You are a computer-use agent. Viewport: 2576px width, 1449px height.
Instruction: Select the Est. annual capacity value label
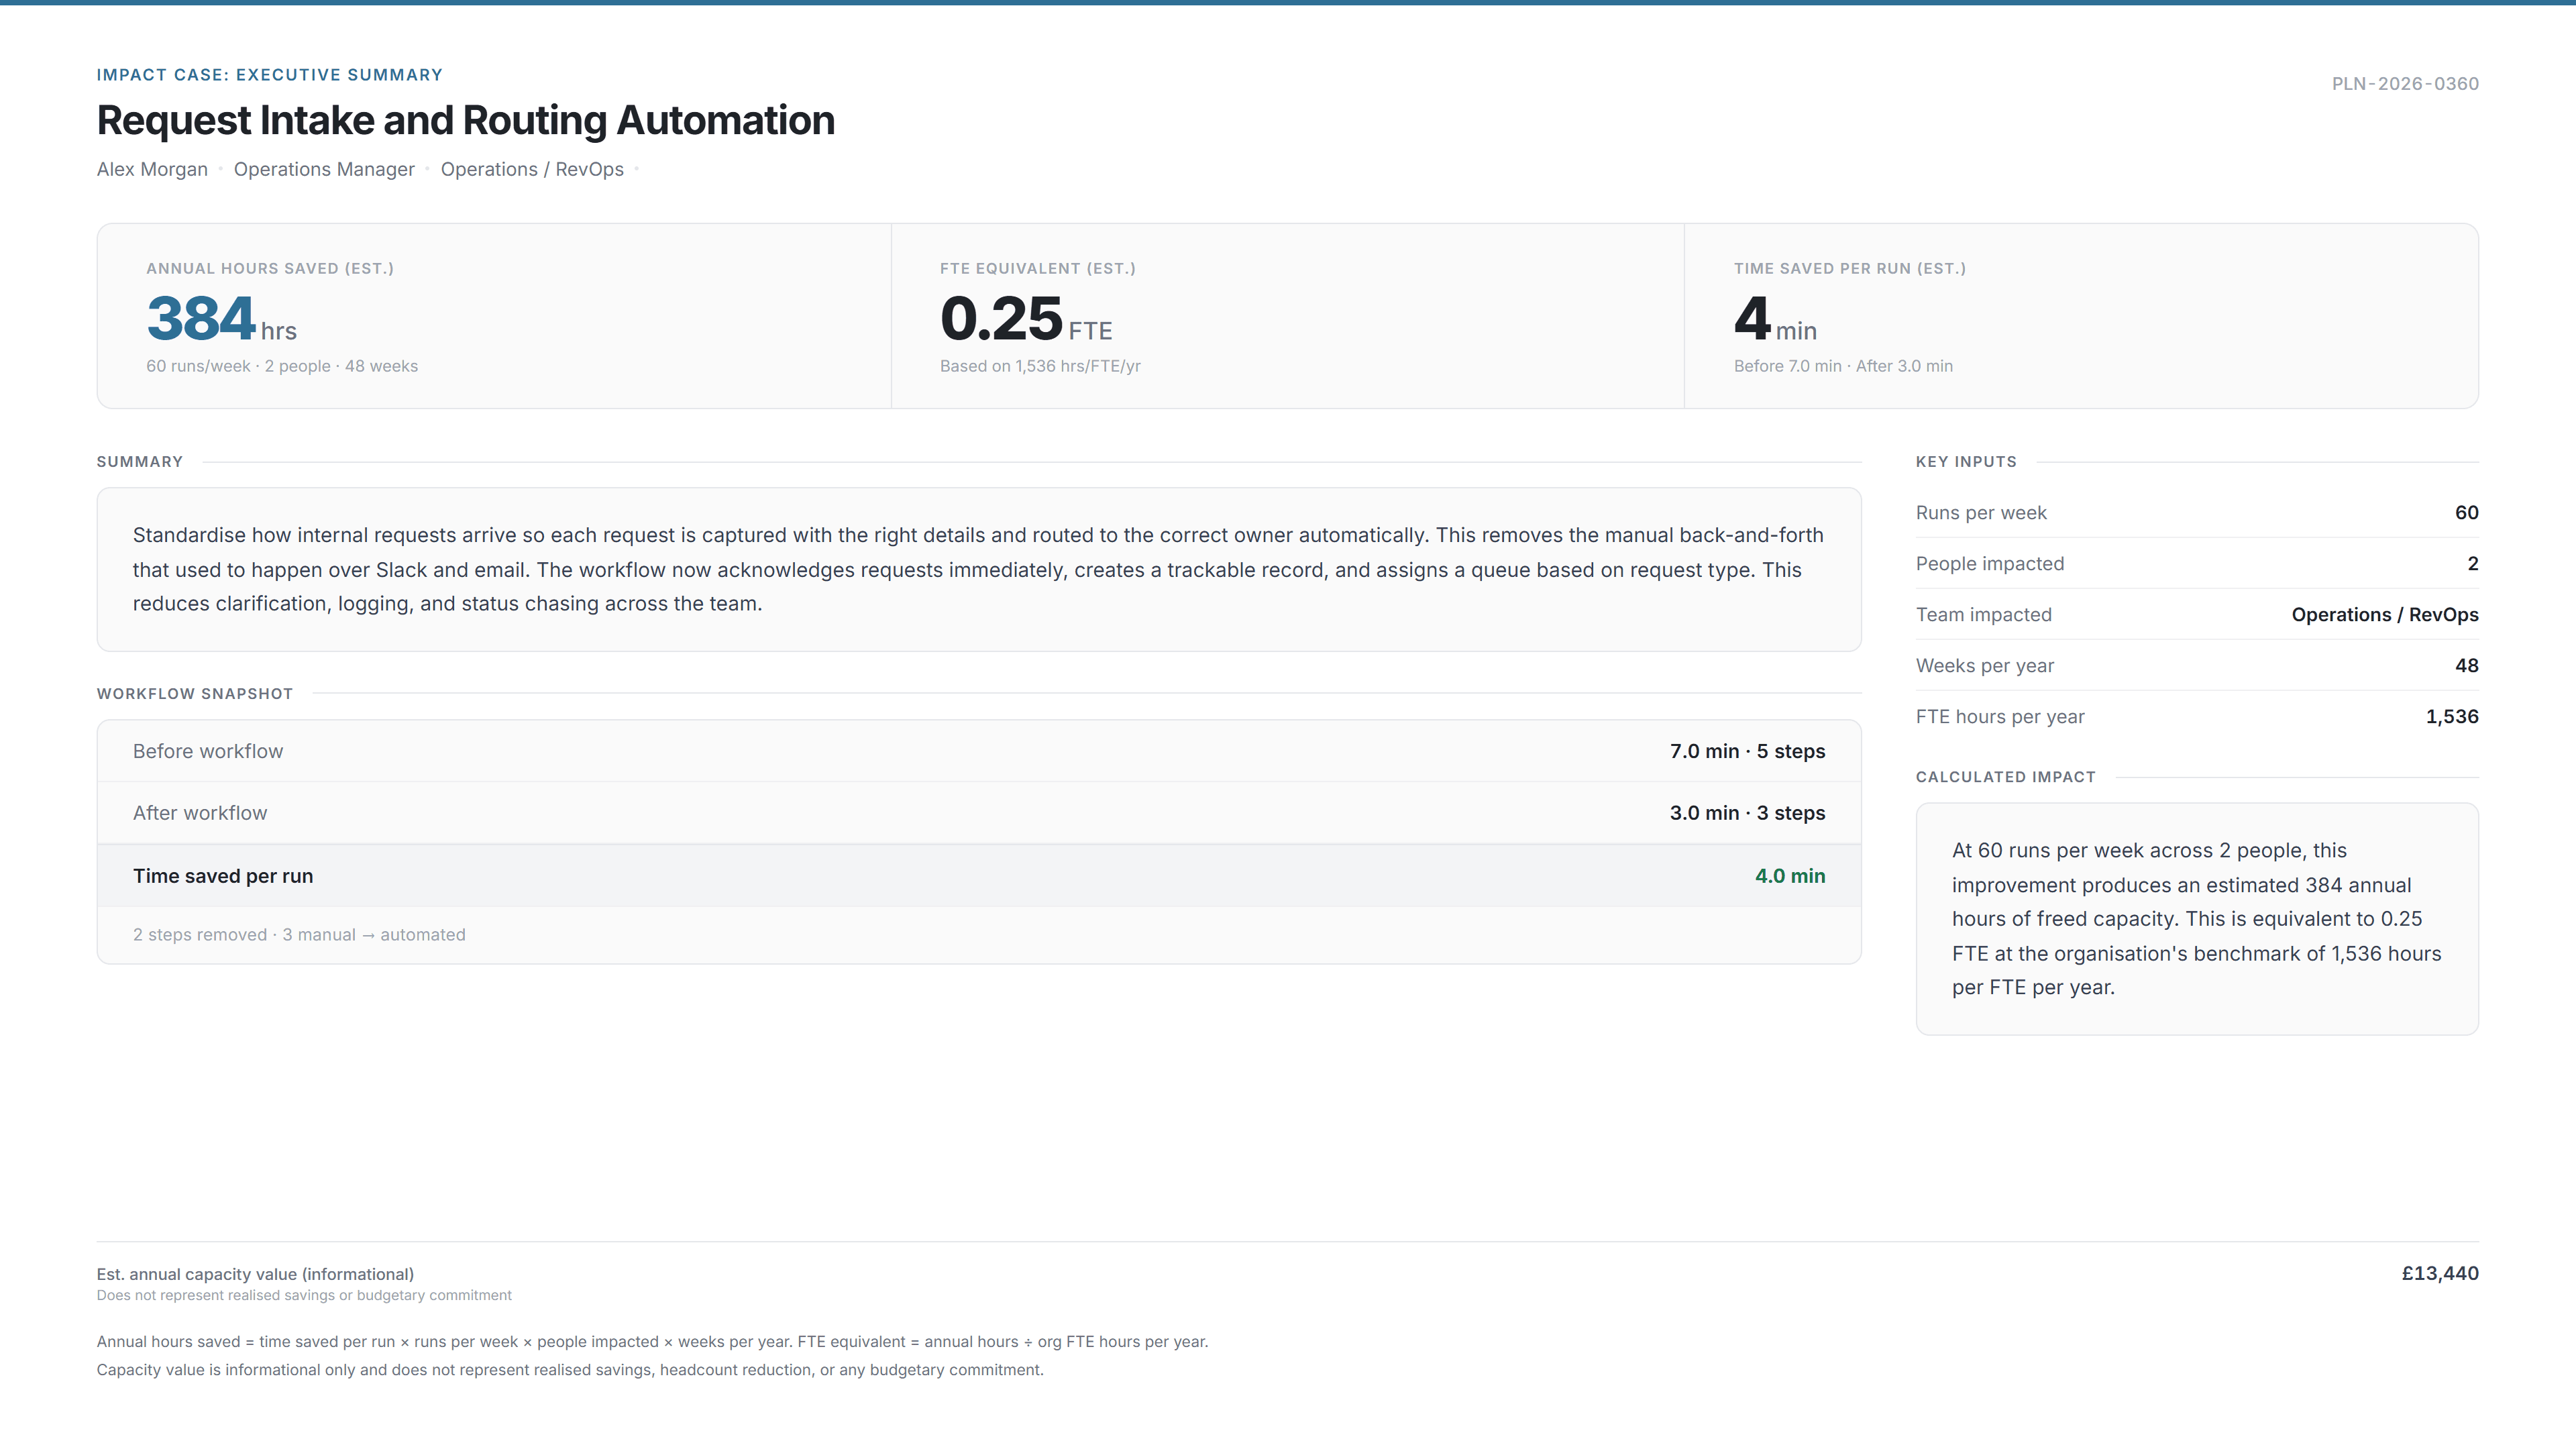click(255, 1273)
